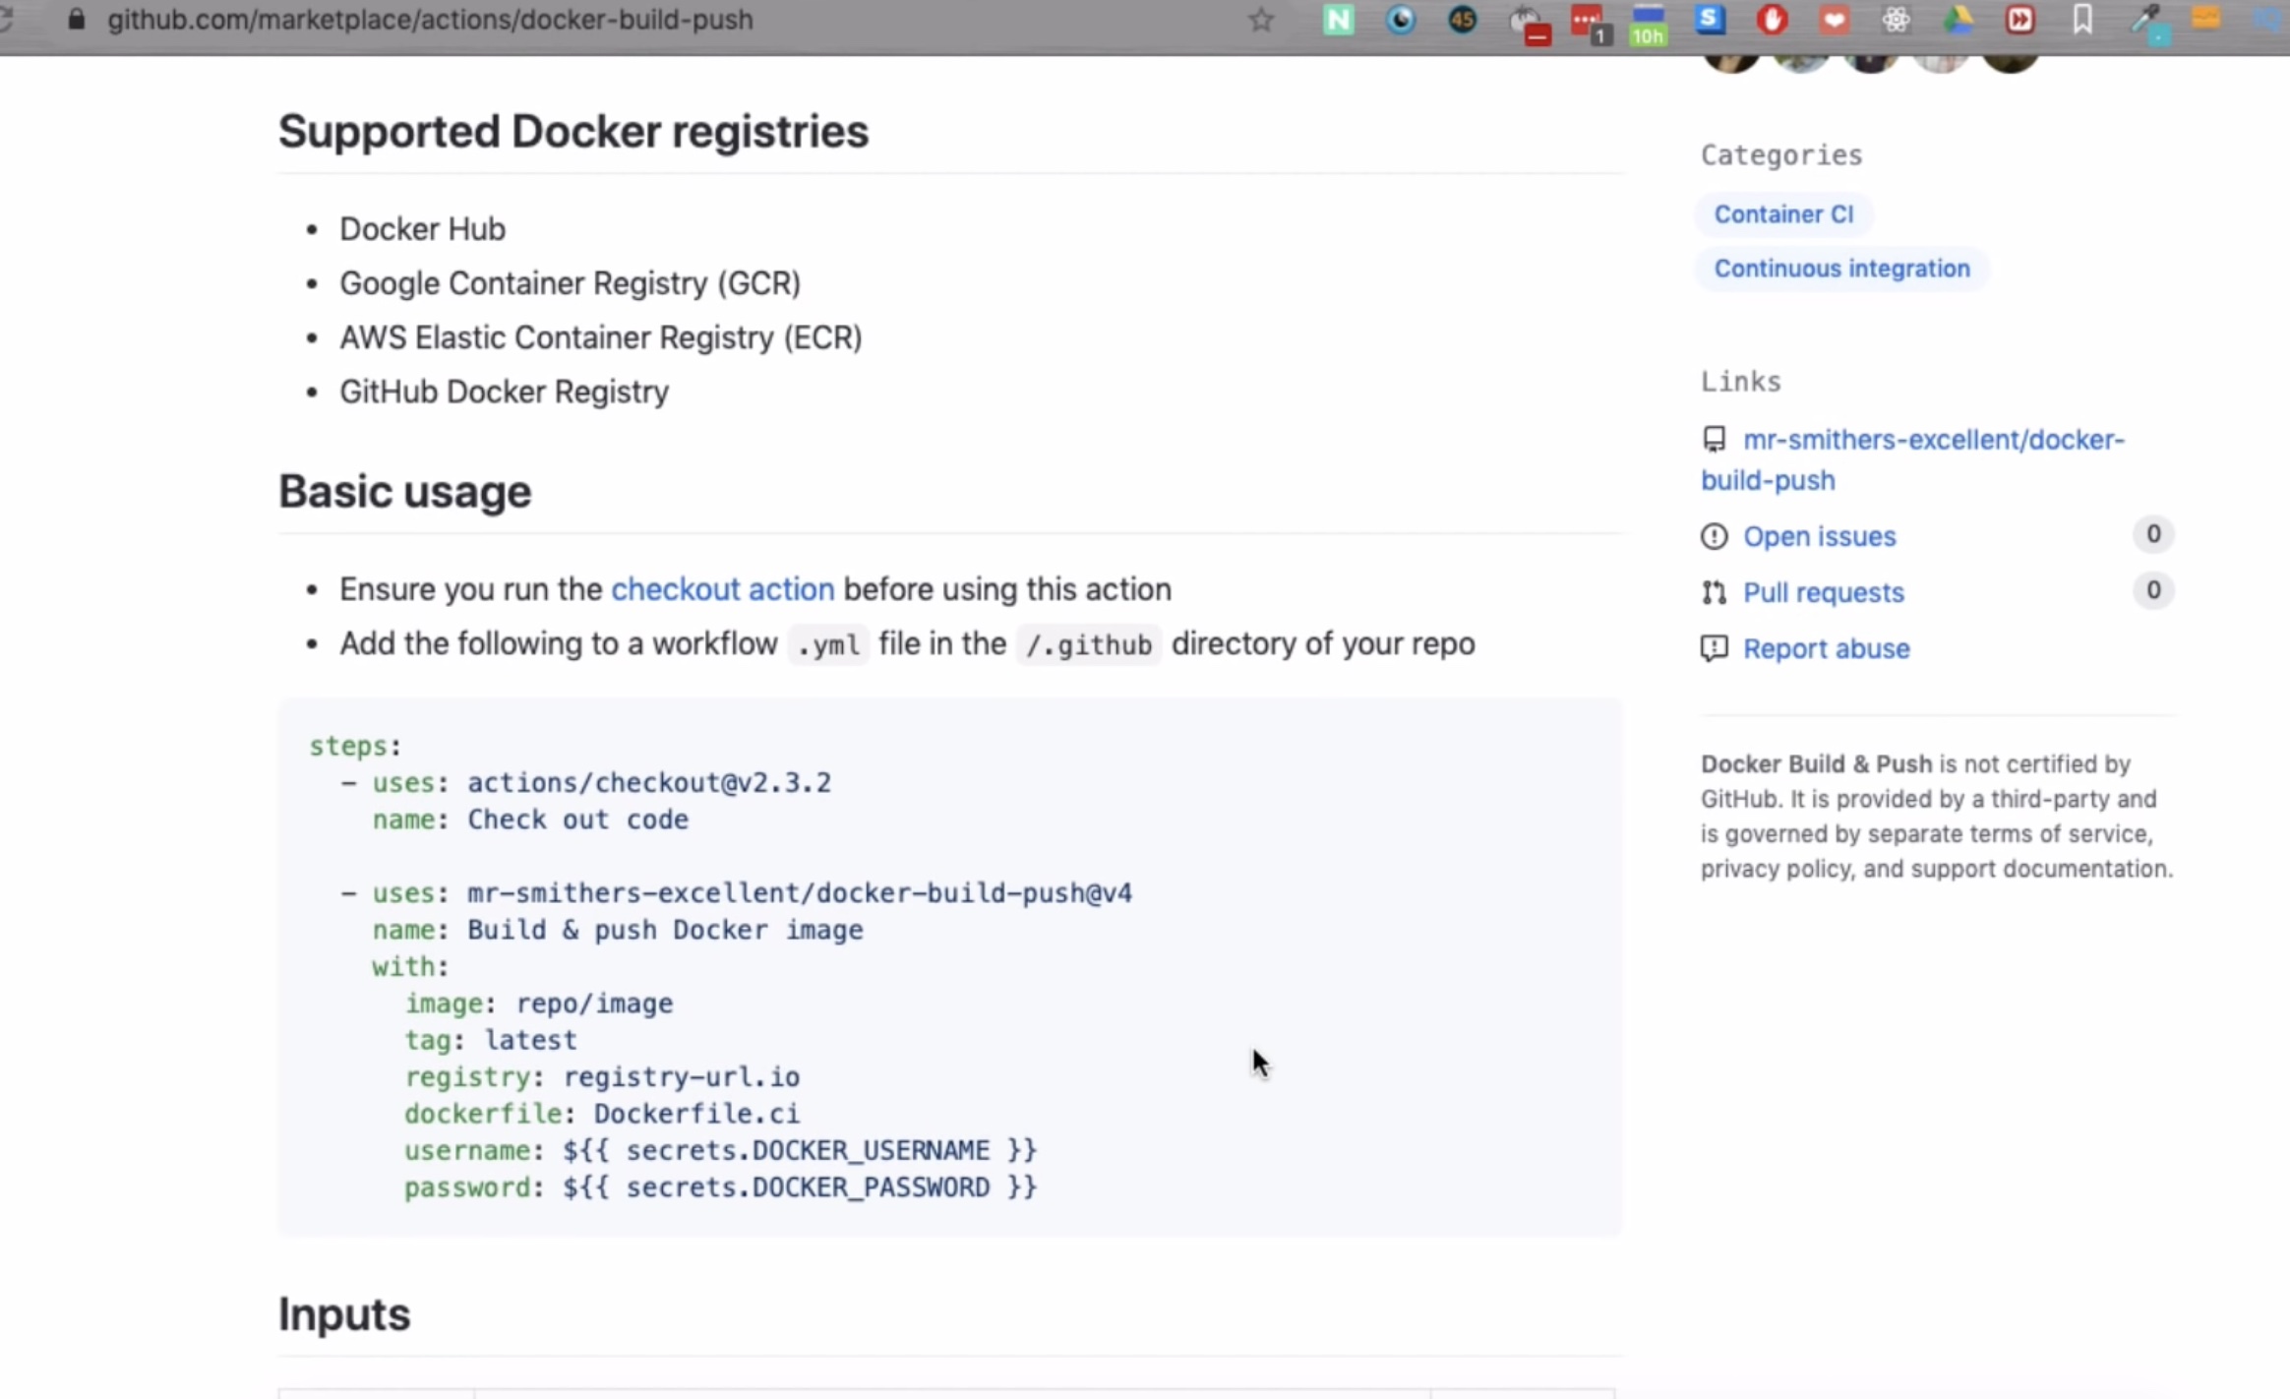Image resolution: width=2290 pixels, height=1399 pixels.
Task: Click the Open issues count badge
Action: (2152, 534)
